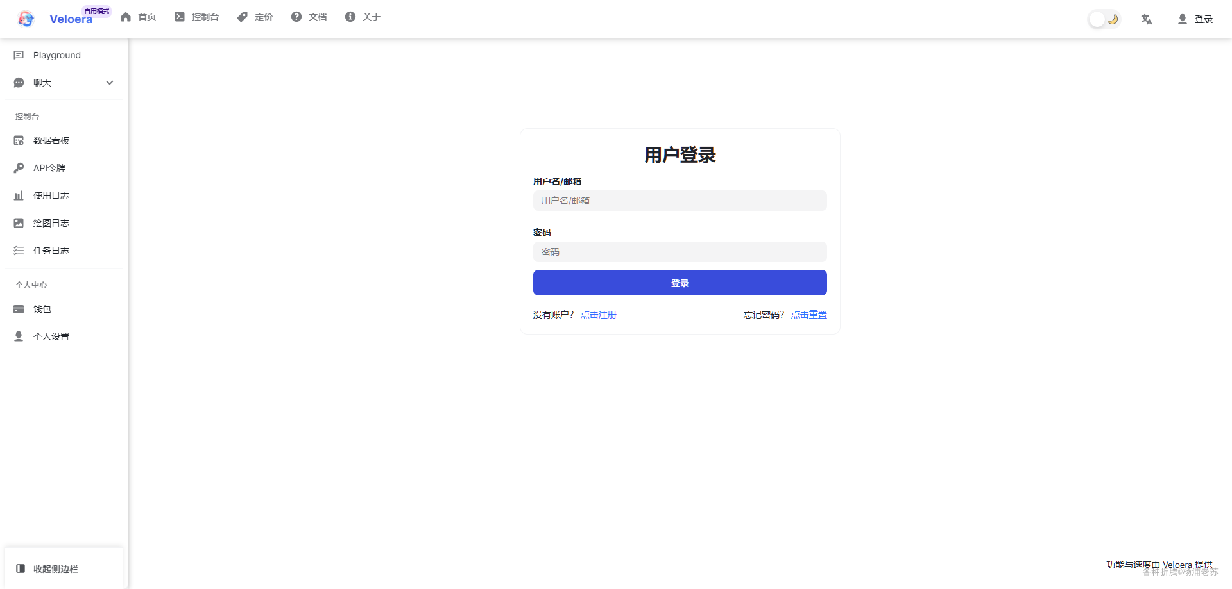This screenshot has width=1232, height=589.
Task: Click the info icon beside 关于
Action: point(350,17)
